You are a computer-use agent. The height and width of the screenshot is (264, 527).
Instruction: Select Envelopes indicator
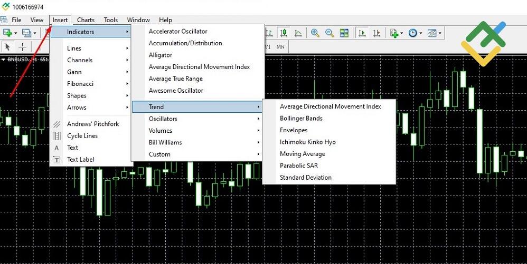pos(294,130)
